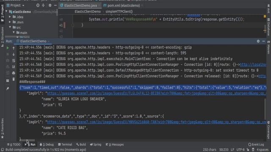
Task: Click ElasticClientDemo breadcrumb
Action: pos(88,11)
